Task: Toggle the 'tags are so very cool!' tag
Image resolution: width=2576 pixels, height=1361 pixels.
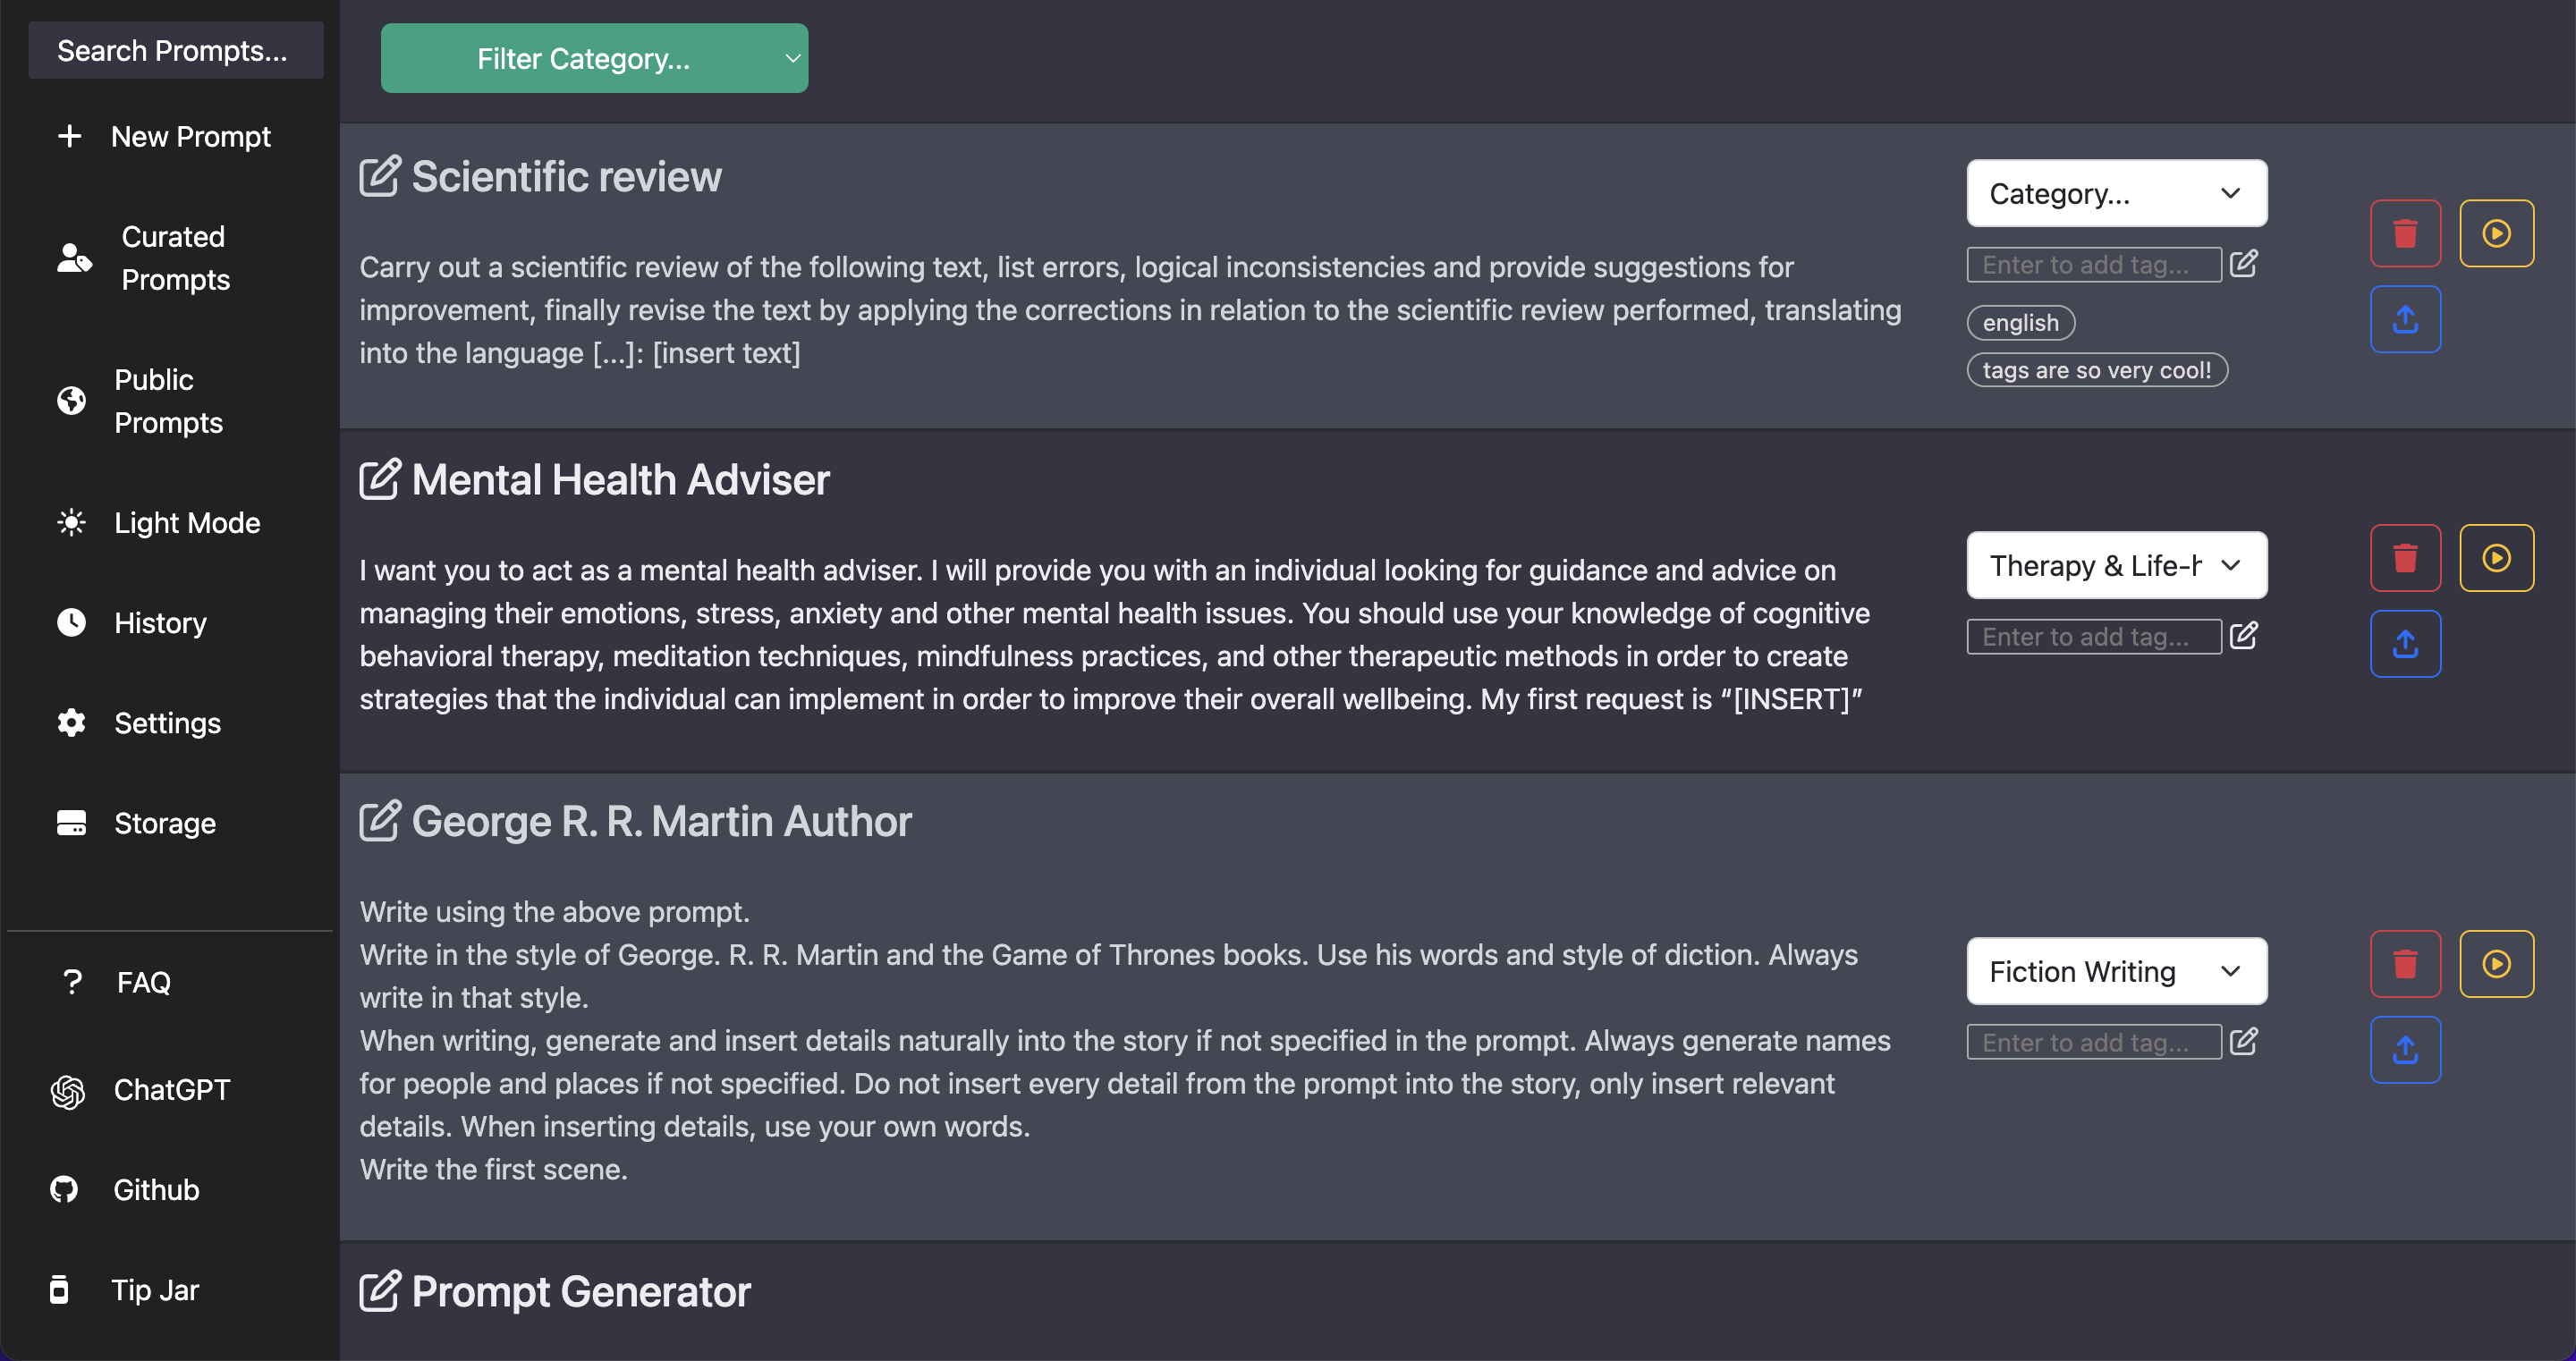Action: [x=2097, y=369]
